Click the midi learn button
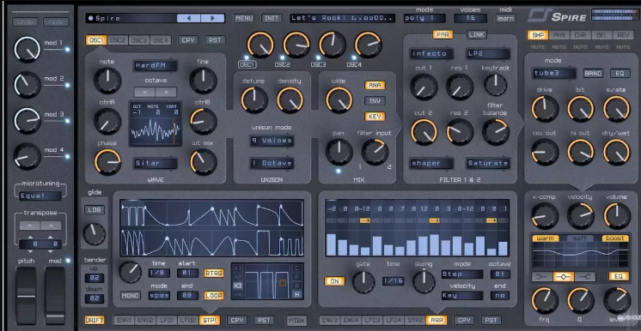The image size is (641, 331). click(x=505, y=18)
